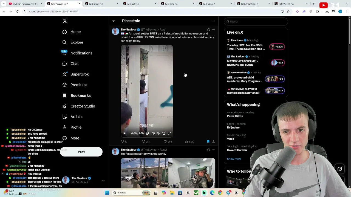The height and width of the screenshot is (197, 351).
Task: Open Covent Garden trending topic
Action: pyautogui.click(x=237, y=150)
